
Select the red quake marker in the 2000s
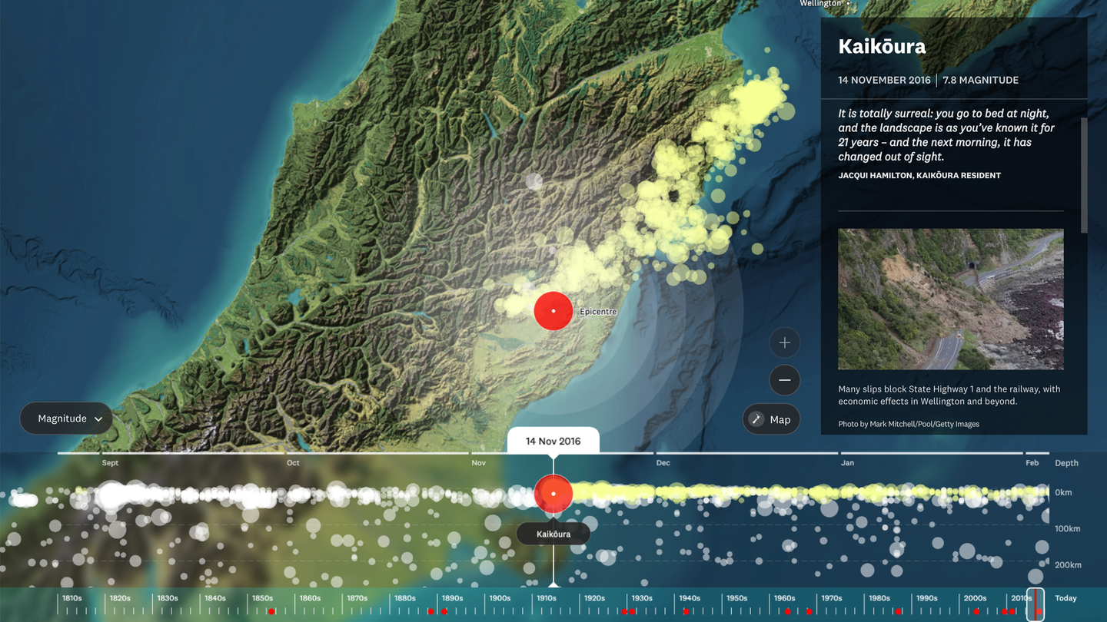click(977, 612)
